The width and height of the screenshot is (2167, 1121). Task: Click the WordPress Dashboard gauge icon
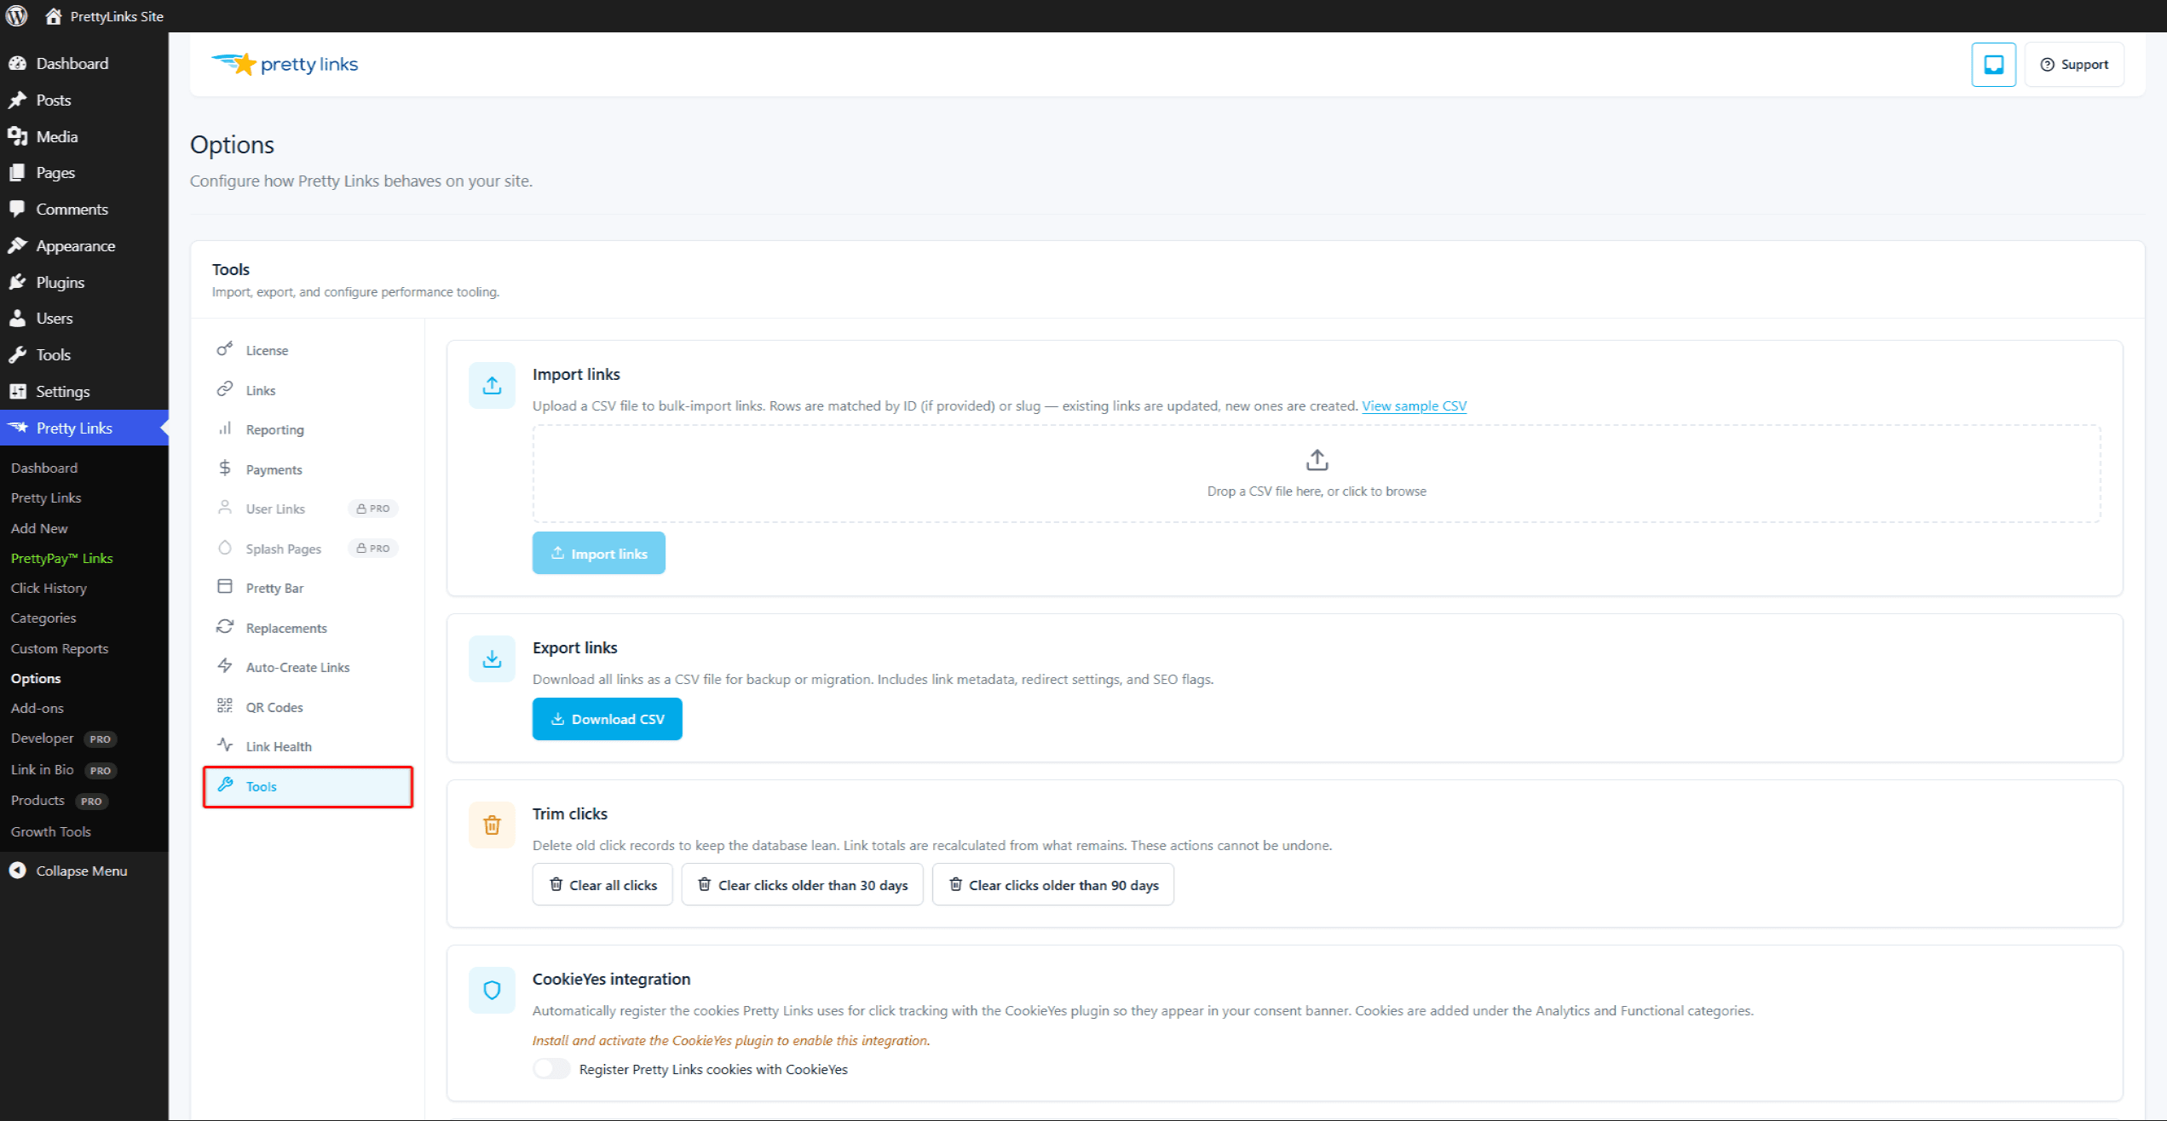pos(17,63)
